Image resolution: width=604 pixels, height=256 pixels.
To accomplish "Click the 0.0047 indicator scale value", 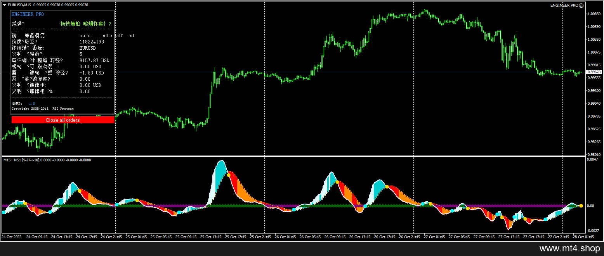I will click(x=592, y=159).
